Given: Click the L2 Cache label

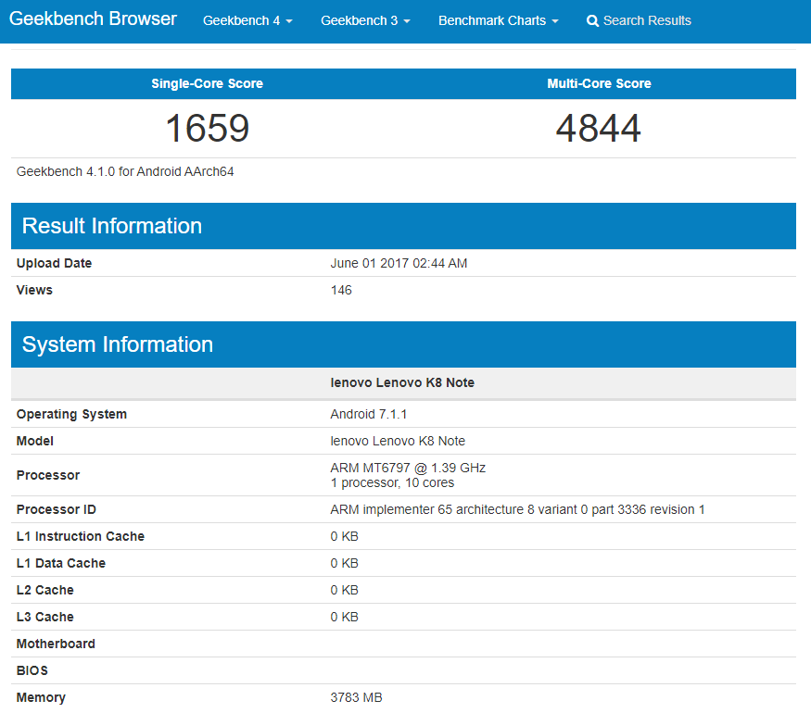Looking at the screenshot, I should [x=45, y=590].
